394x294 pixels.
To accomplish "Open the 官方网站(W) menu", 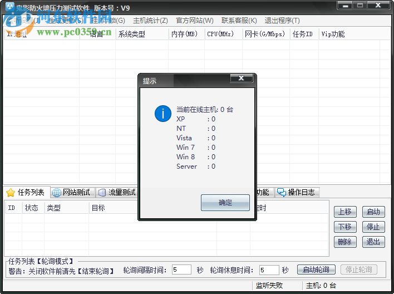I will click(x=195, y=21).
